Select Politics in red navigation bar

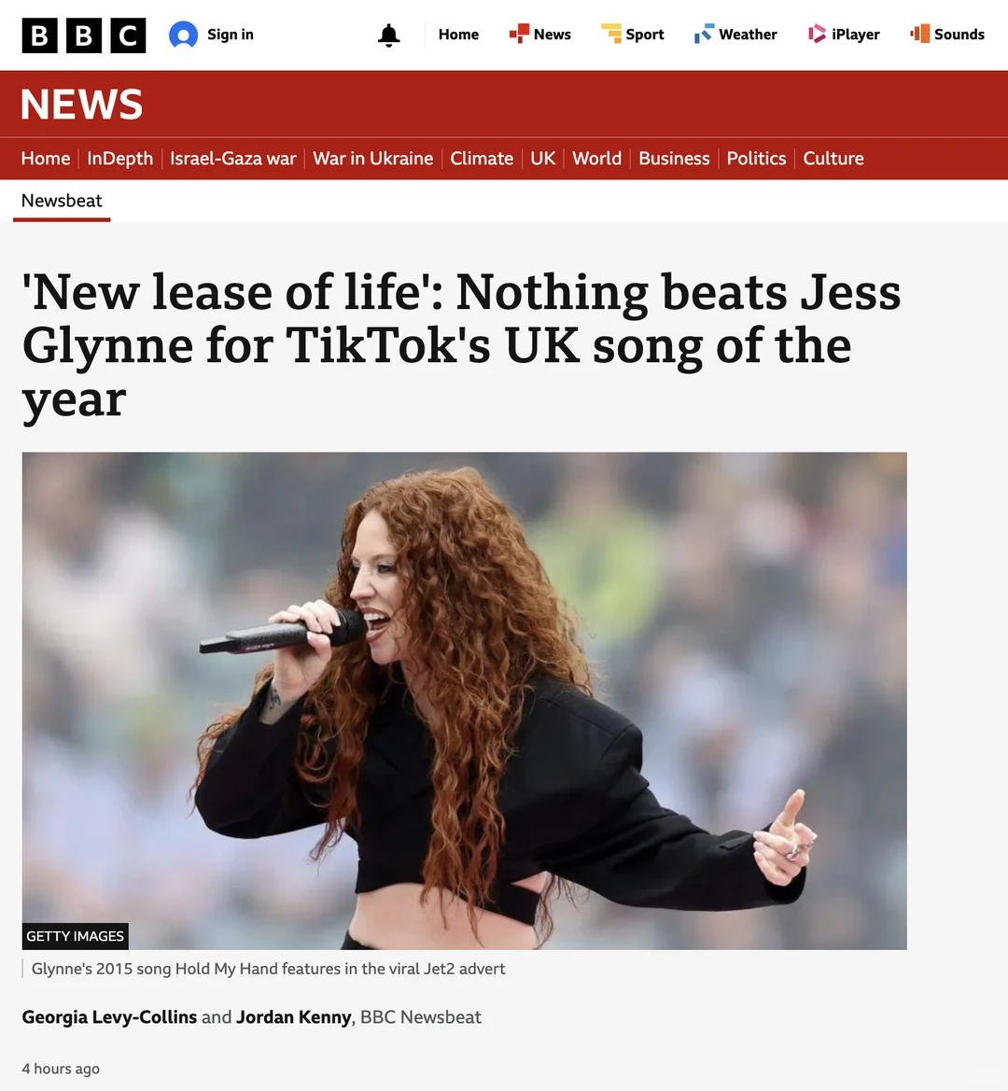(756, 159)
